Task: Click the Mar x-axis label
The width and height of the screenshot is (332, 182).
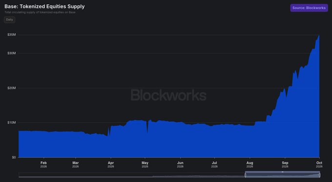Action: (76, 164)
